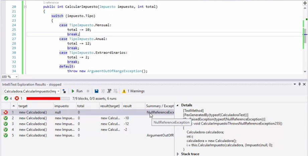Click result value -12 in row 3
This screenshot has height=156, width=308.
[x=126, y=124]
